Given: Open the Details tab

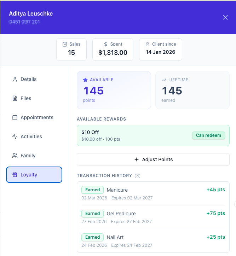Looking at the screenshot, I should pyautogui.click(x=34, y=79).
